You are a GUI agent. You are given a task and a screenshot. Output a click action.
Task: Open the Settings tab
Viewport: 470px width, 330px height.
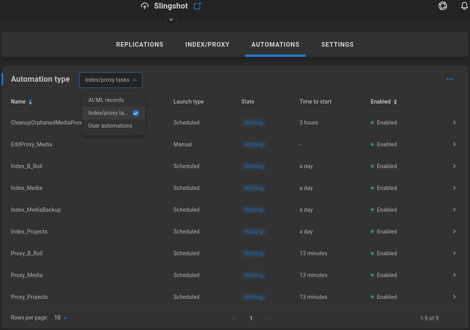pos(337,44)
